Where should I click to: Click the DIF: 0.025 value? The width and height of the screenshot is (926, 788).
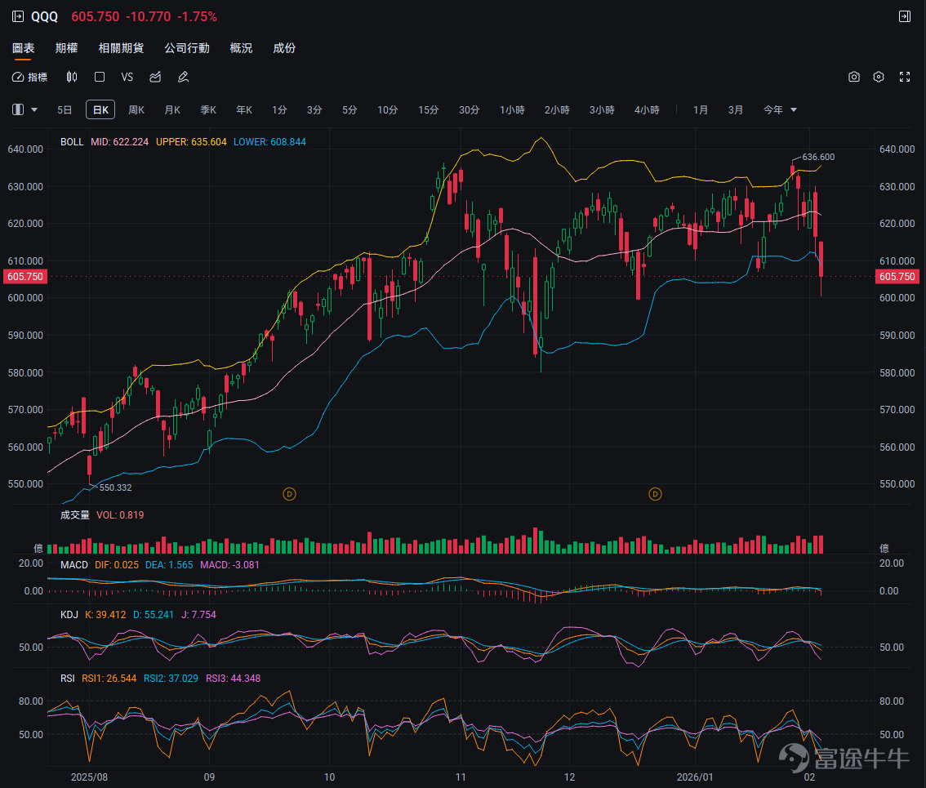point(117,565)
